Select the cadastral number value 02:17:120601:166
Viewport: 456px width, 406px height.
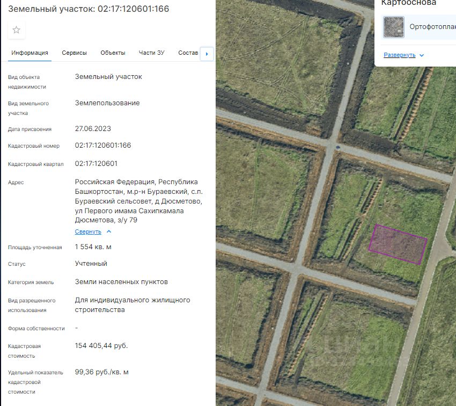coord(103,145)
